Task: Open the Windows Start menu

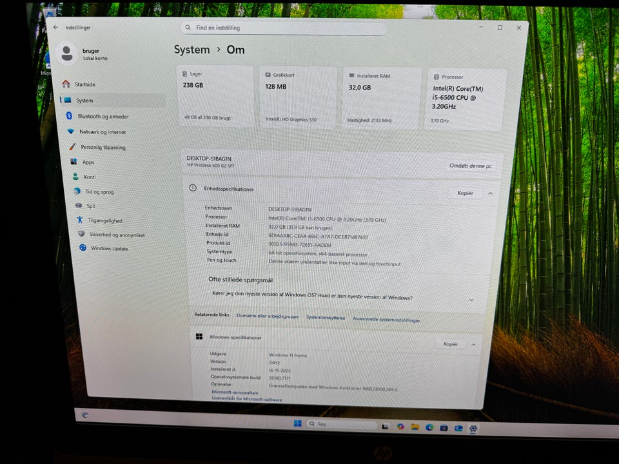Action: pyautogui.click(x=298, y=423)
